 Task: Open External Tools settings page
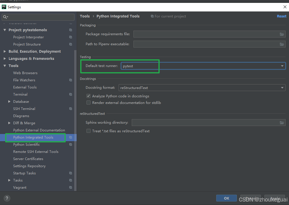[x=25, y=87]
